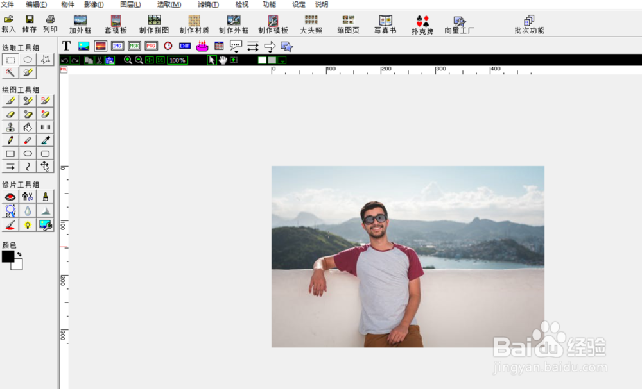This screenshot has height=389, width=642.
Task: Click the birthday cake object icon
Action: [x=202, y=46]
